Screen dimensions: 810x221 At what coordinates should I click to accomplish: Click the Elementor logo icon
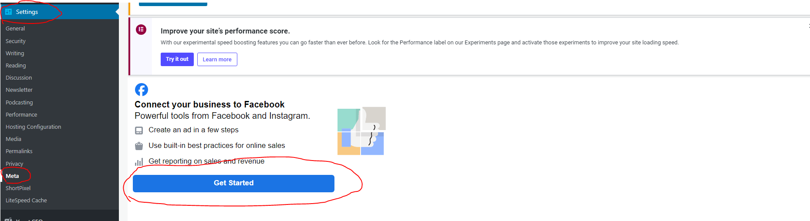[x=141, y=30]
